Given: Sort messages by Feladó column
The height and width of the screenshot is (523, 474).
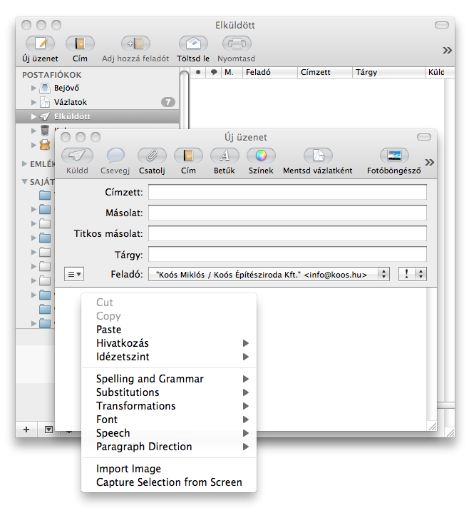Looking at the screenshot, I should [x=270, y=72].
